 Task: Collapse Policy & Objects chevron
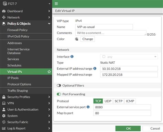[x=49, y=24]
